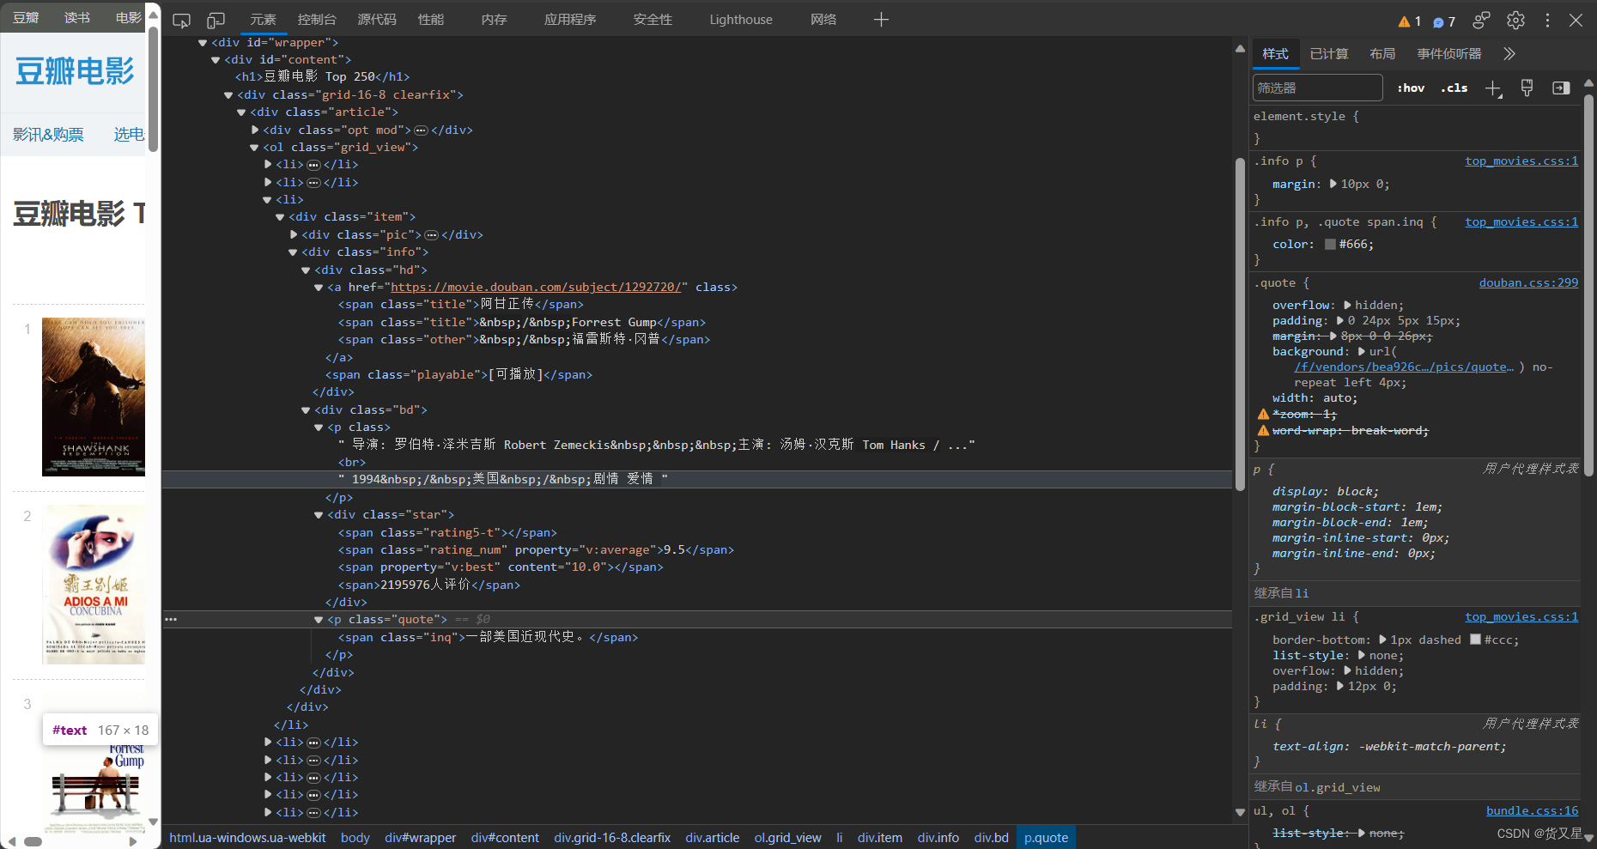Screen dimensions: 1597x849
Task: Collapse the ol grid_view node
Action: point(254,148)
